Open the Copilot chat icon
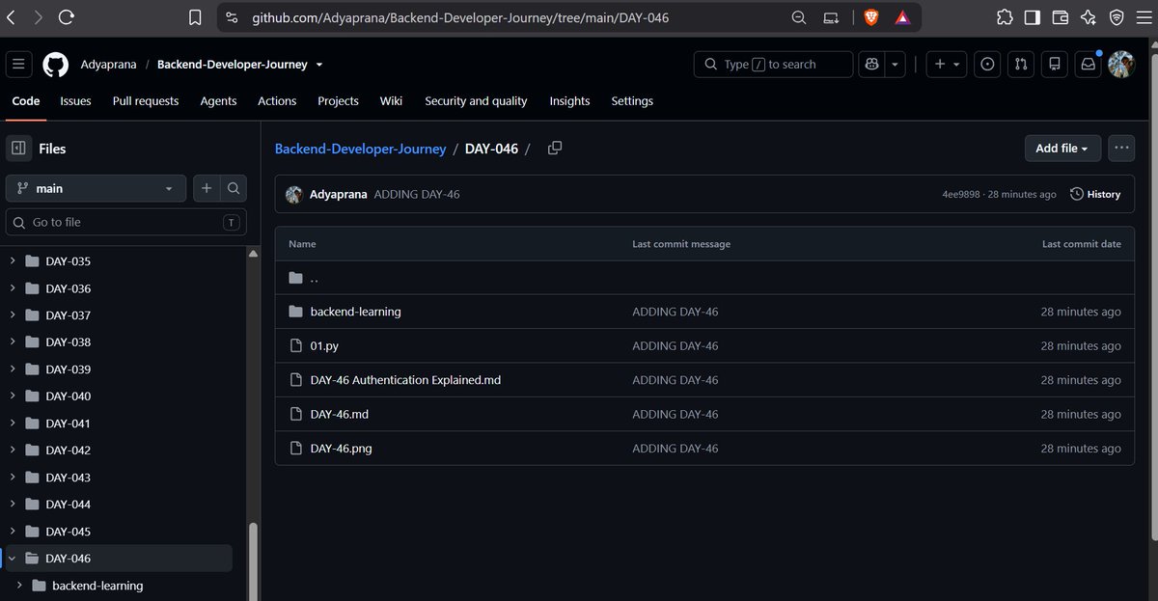The image size is (1158, 601). [872, 65]
